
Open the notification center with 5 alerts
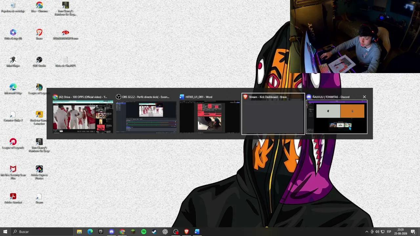tap(413, 232)
